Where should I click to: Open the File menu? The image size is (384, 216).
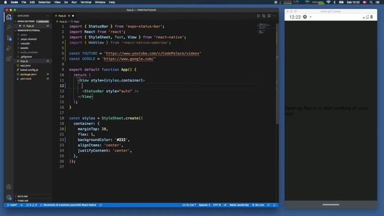pyautogui.click(x=24, y=2)
